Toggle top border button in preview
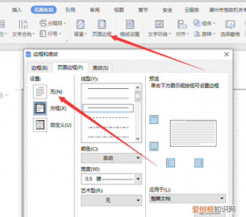This screenshot has height=217, width=246. click(154, 120)
